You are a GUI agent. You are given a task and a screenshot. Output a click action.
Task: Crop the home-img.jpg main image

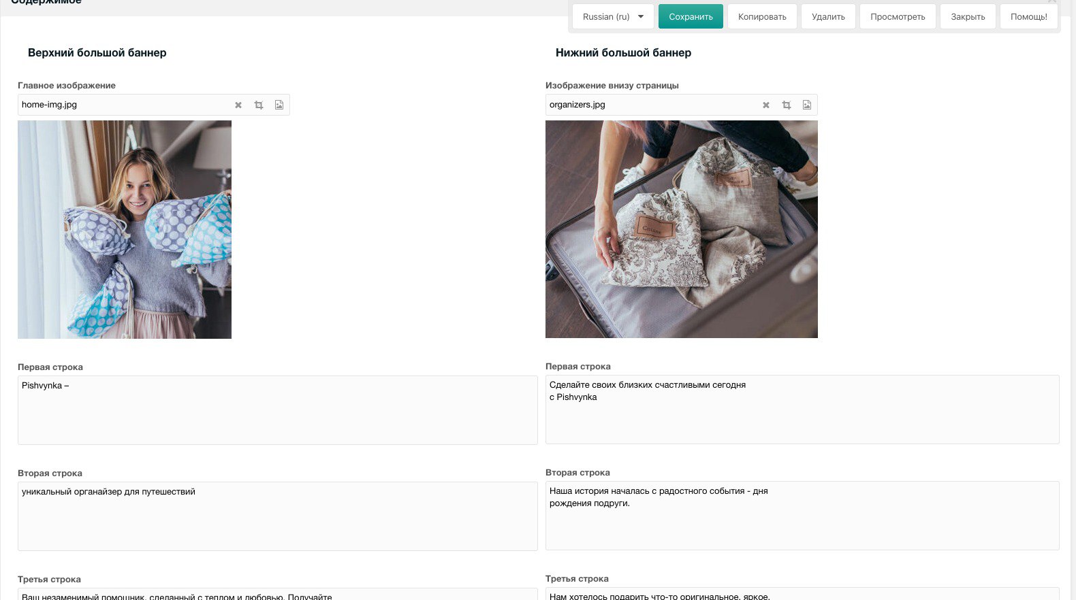259,105
